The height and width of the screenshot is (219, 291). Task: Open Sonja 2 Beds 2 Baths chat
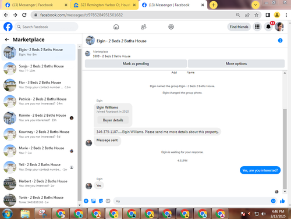pos(38,69)
